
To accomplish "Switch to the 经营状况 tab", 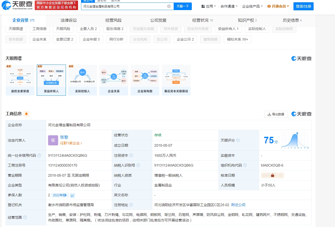I will tap(203, 20).
